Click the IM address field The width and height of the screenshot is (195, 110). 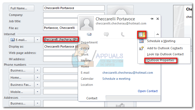61,59
